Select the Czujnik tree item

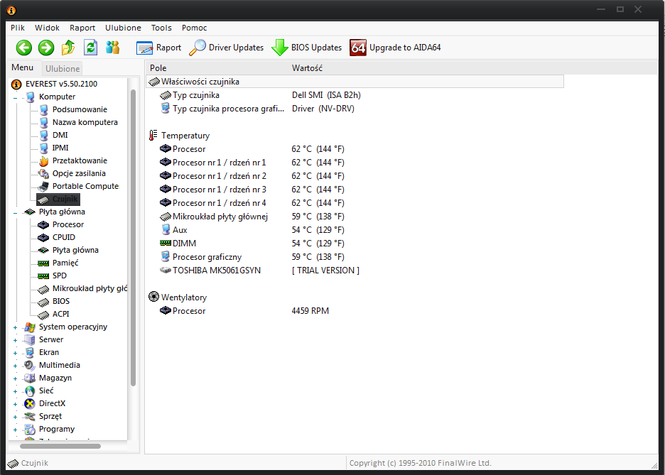pyautogui.click(x=58, y=199)
